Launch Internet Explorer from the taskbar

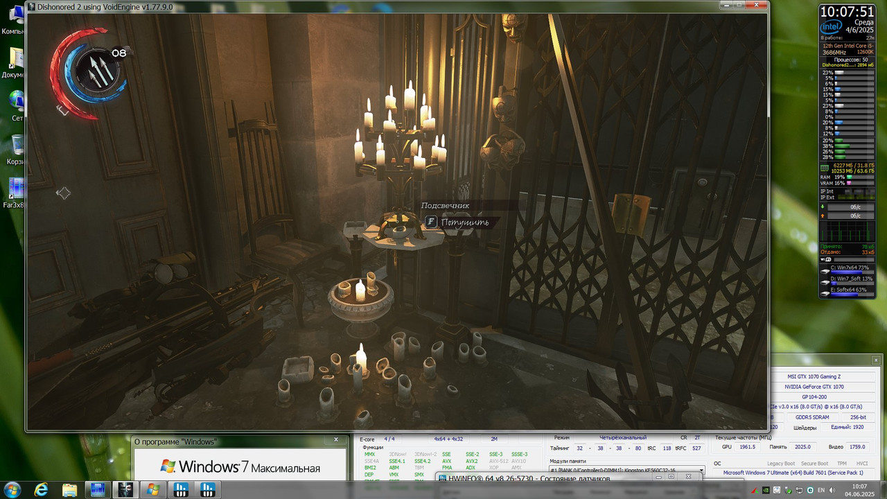(42, 490)
